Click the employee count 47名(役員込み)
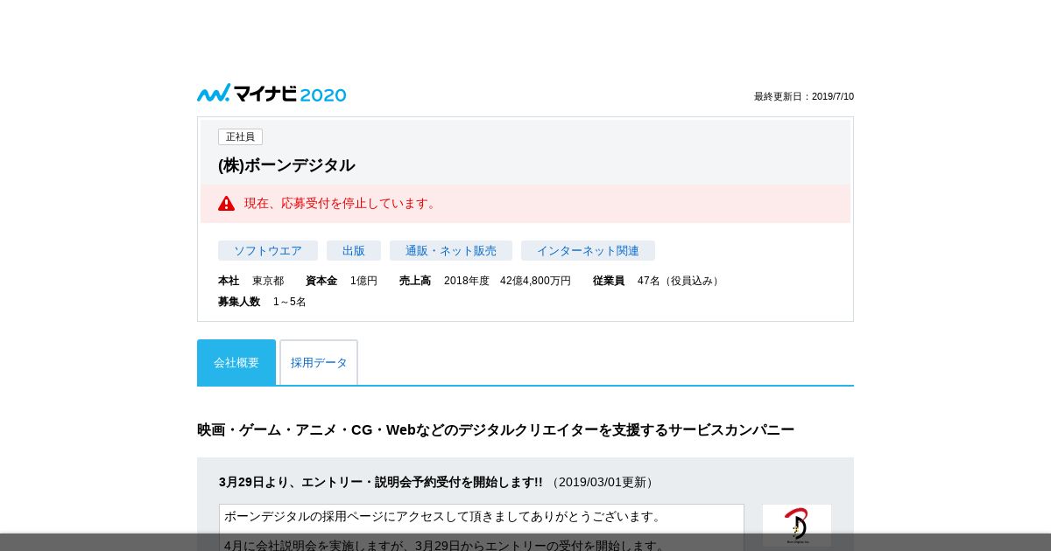The height and width of the screenshot is (551, 1051). click(x=680, y=281)
